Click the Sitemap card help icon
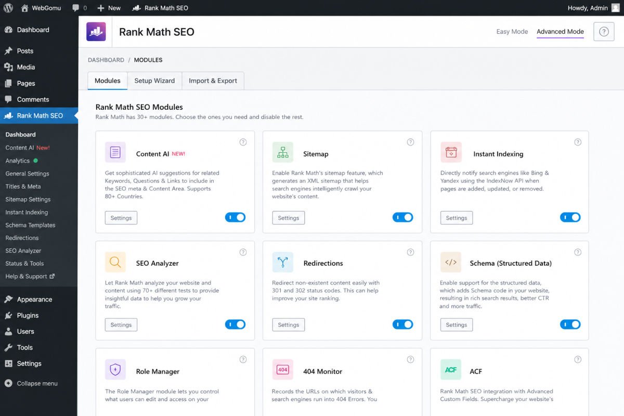The width and height of the screenshot is (624, 416). point(410,142)
